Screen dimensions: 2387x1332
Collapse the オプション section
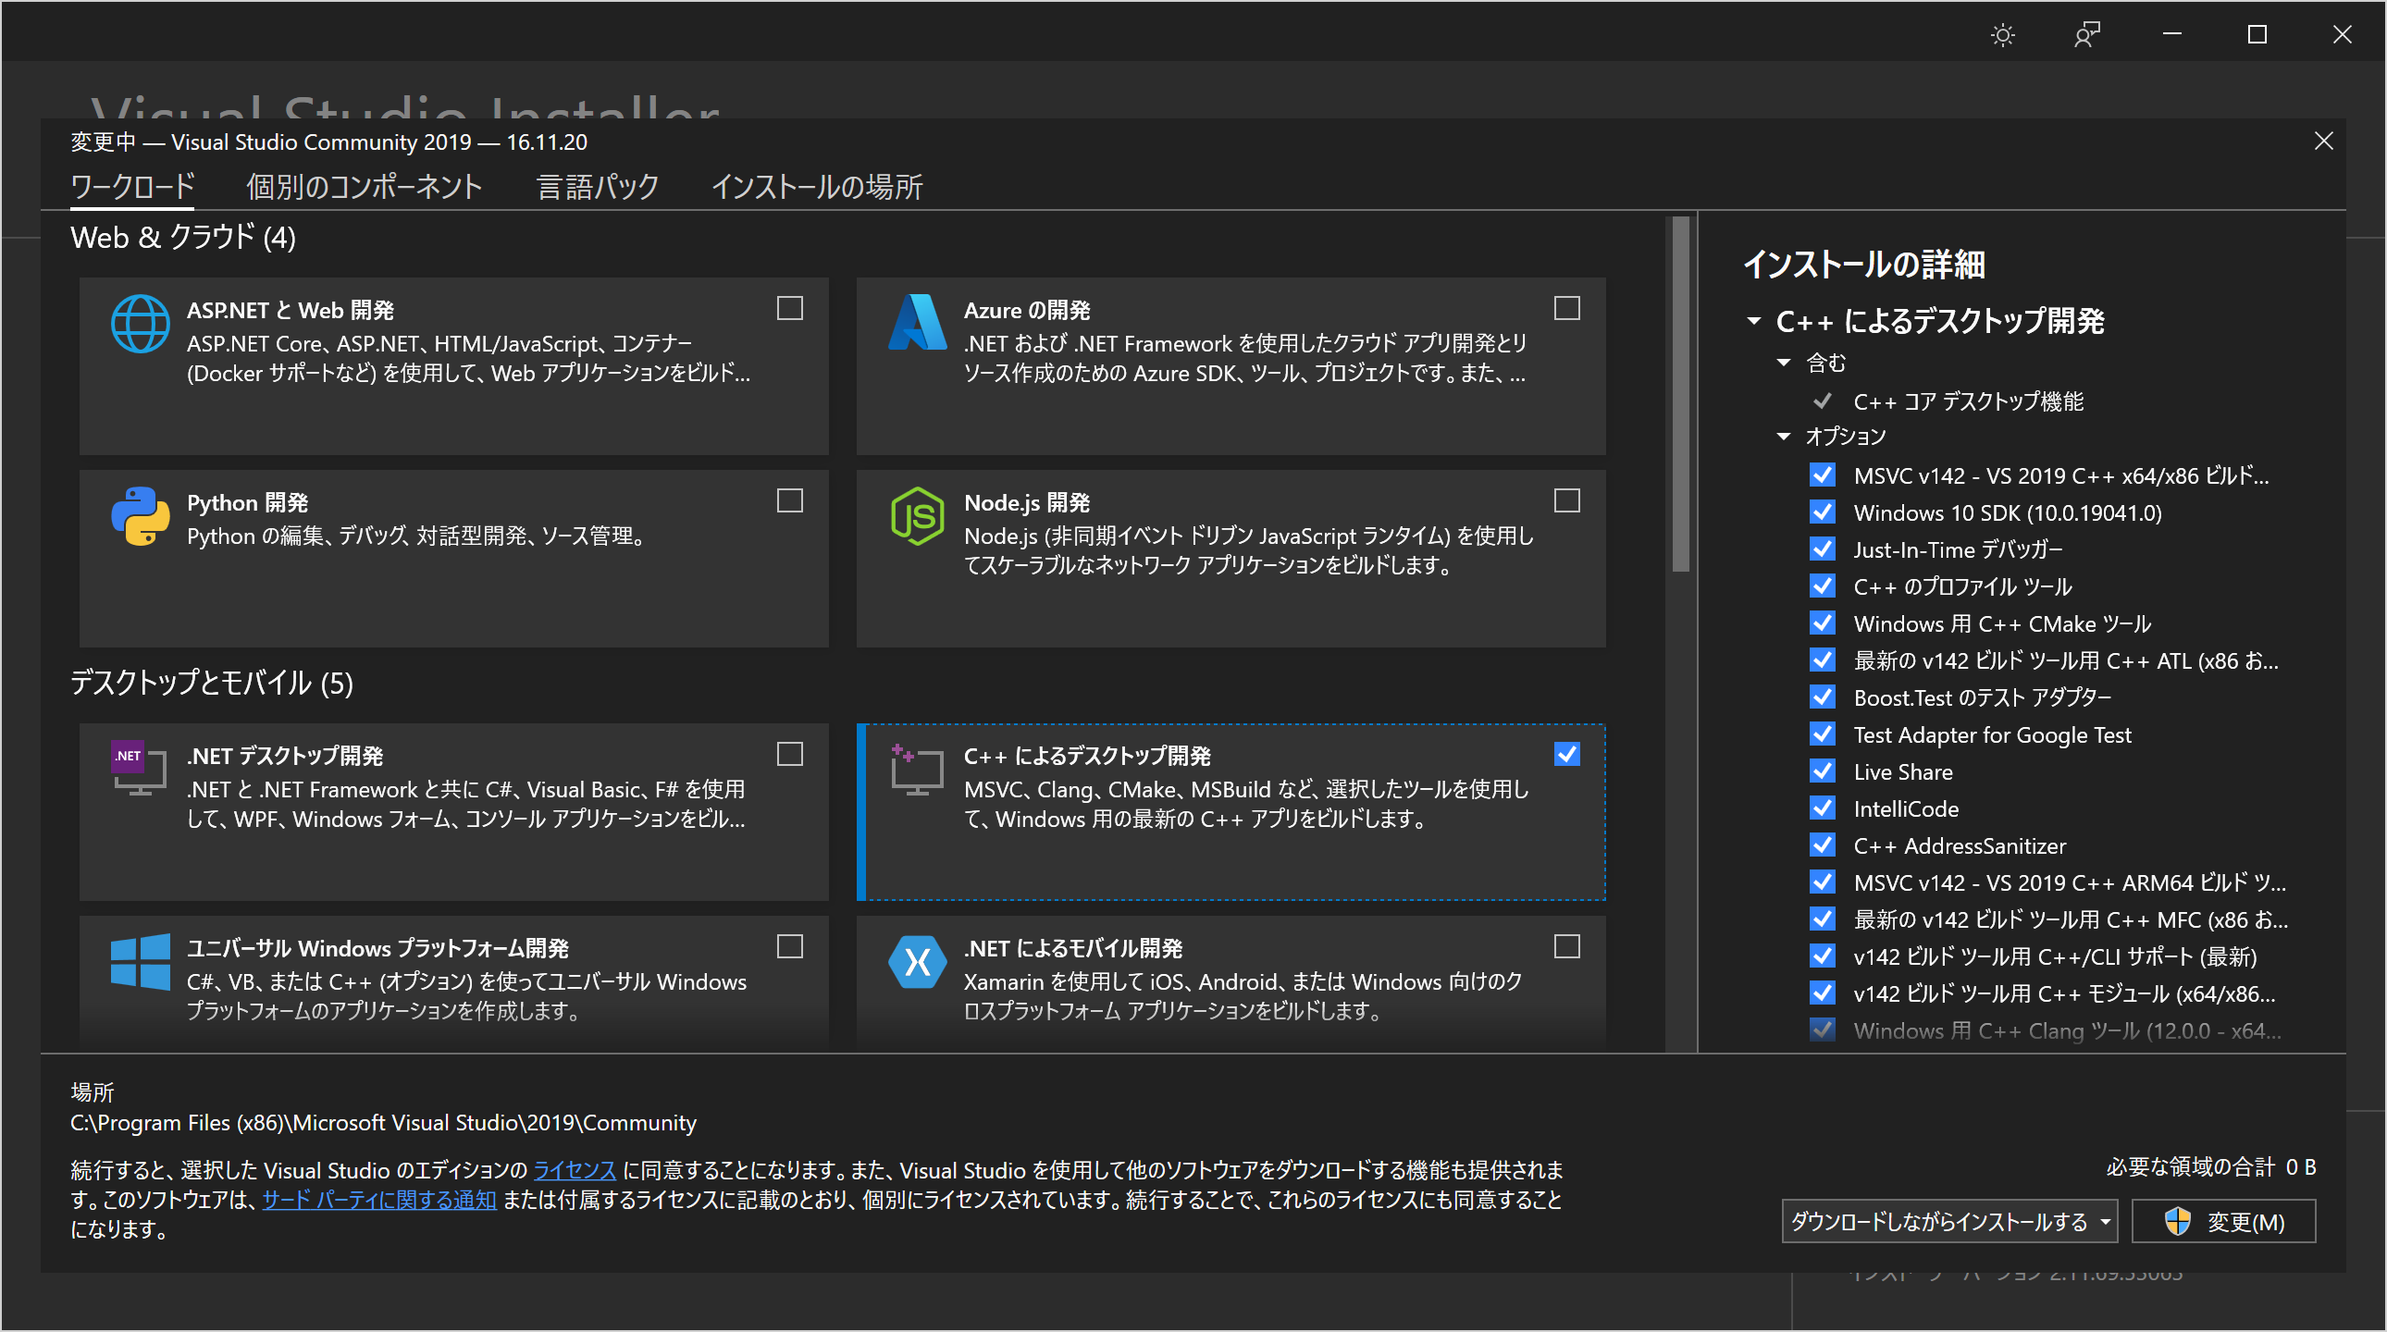tap(1783, 436)
